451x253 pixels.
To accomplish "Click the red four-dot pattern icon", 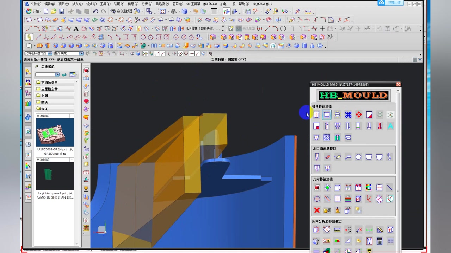I will point(359,115).
